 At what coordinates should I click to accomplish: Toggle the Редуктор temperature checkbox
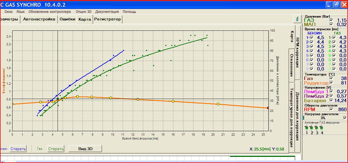coord(332,83)
